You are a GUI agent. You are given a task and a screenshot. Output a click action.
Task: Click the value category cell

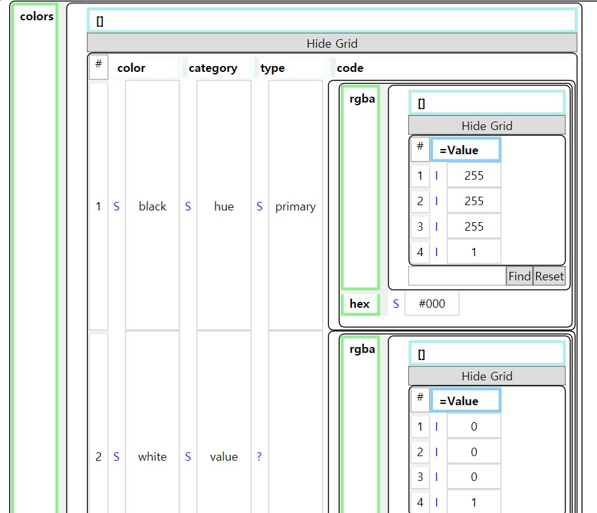click(224, 456)
